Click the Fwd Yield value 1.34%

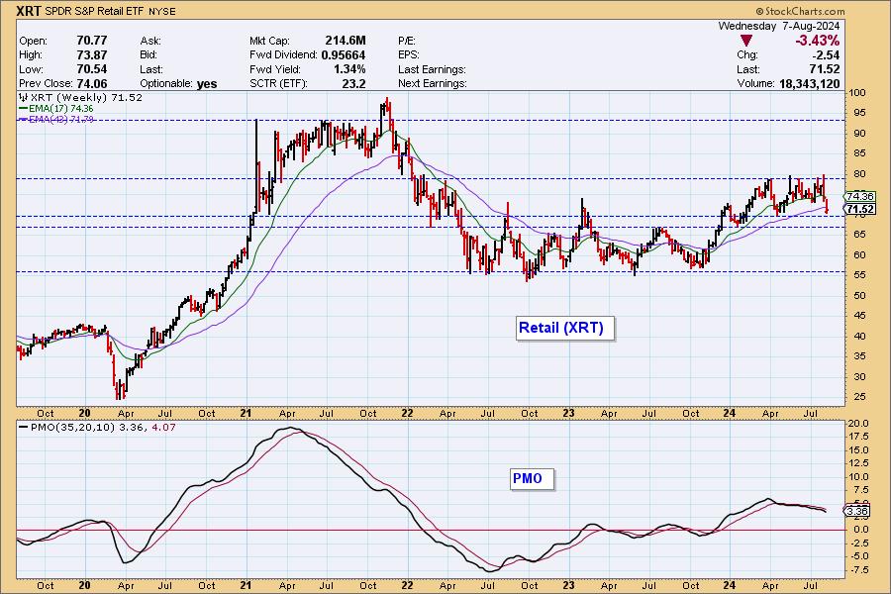click(348, 69)
